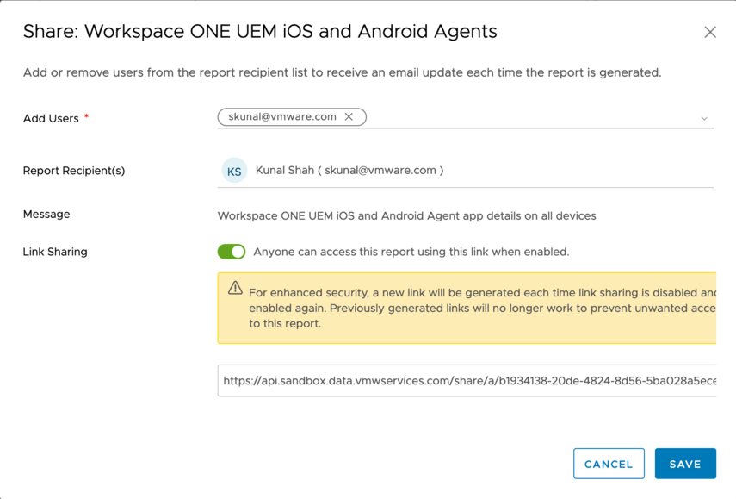
Task: Click the skunal@vmware.com email chip text
Action: 282,117
